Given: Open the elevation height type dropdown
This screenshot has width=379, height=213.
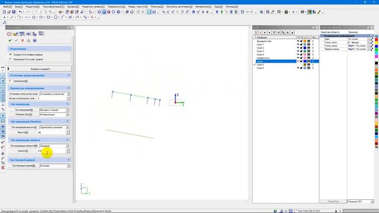Looking at the screenshot, I should tap(67, 127).
